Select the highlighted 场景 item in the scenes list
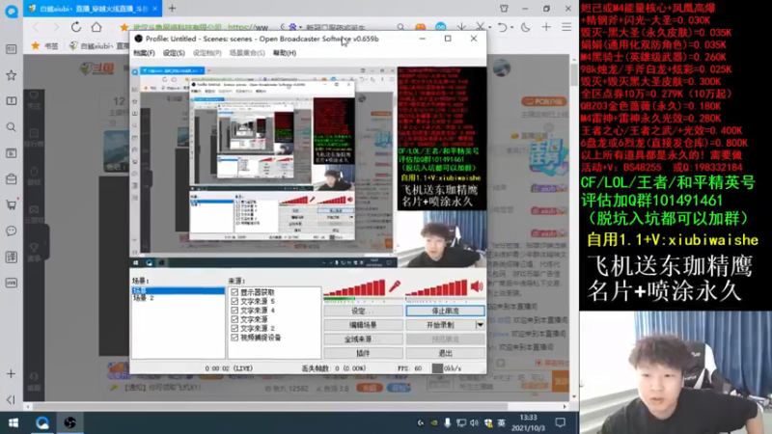The height and width of the screenshot is (434, 772). click(x=179, y=291)
